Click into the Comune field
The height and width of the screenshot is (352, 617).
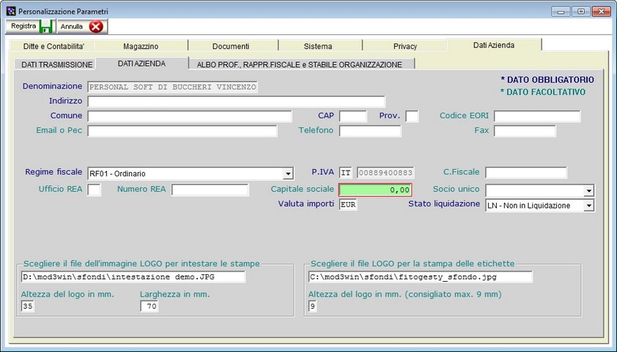click(190, 116)
